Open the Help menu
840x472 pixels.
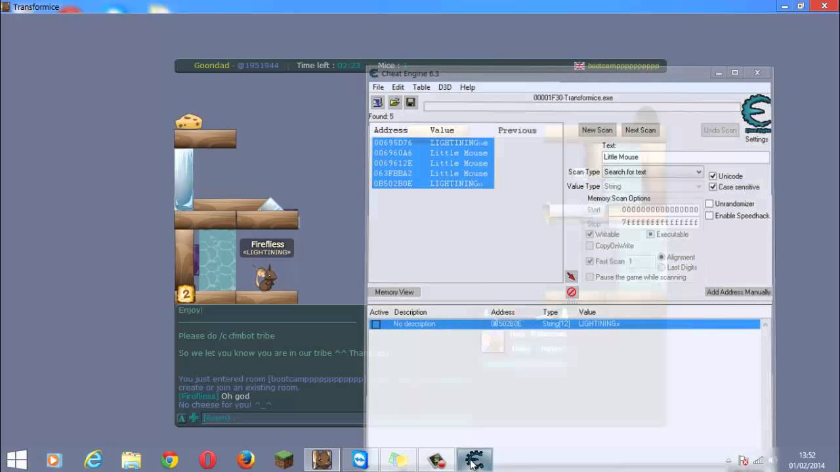[x=467, y=87]
